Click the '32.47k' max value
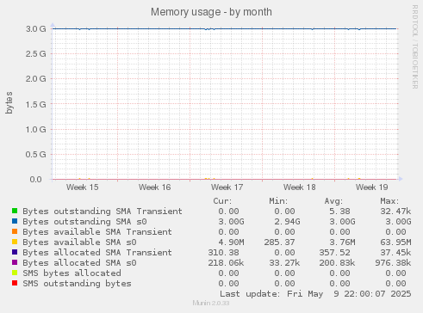This screenshot has height=313, width=423. pyautogui.click(x=395, y=212)
